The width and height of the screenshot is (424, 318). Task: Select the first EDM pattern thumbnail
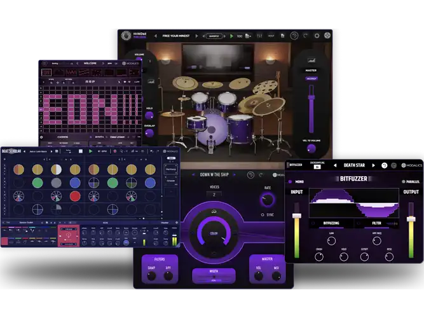click(x=46, y=73)
